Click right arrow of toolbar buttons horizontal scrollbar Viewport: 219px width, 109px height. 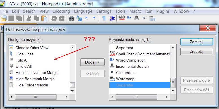pyautogui.click(x=167, y=97)
